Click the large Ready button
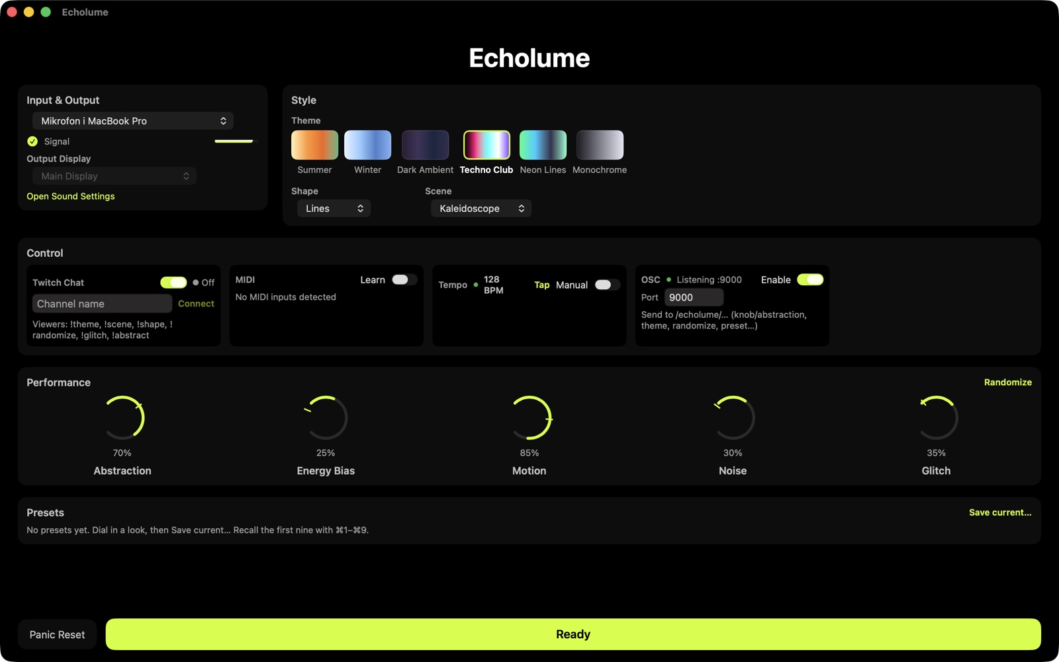 coord(573,634)
